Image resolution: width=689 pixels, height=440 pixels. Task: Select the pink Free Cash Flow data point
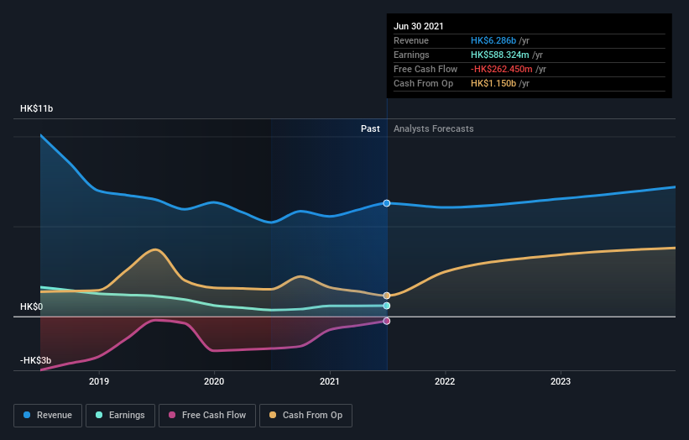point(387,322)
